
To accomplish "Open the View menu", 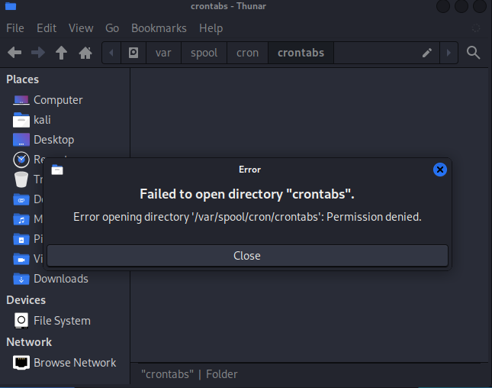I will pyautogui.click(x=81, y=28).
